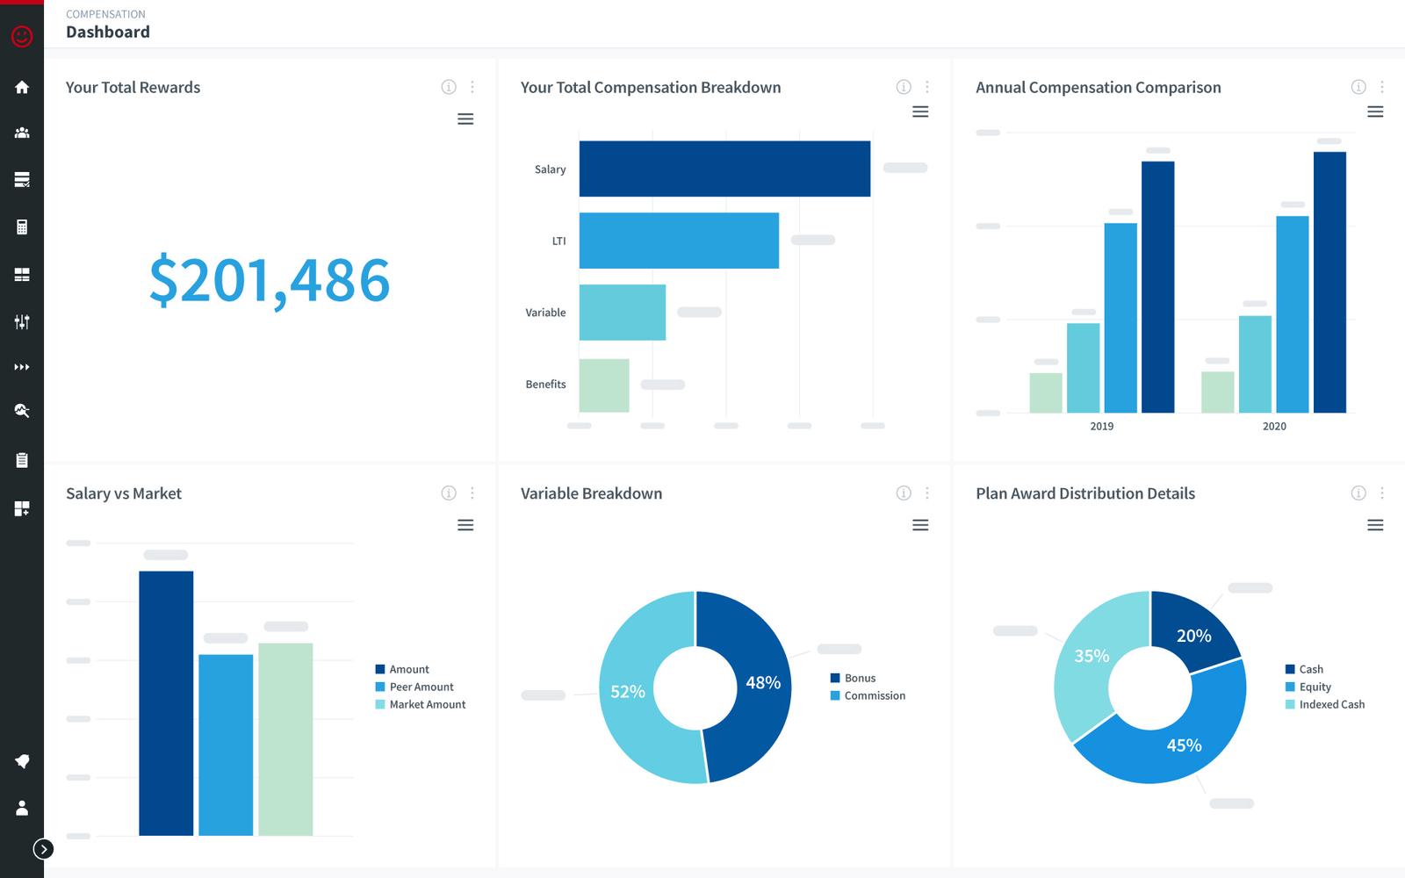Open the announcements megaphone icon near sidebar bottom
Image resolution: width=1405 pixels, height=878 pixels.
pos(22,761)
